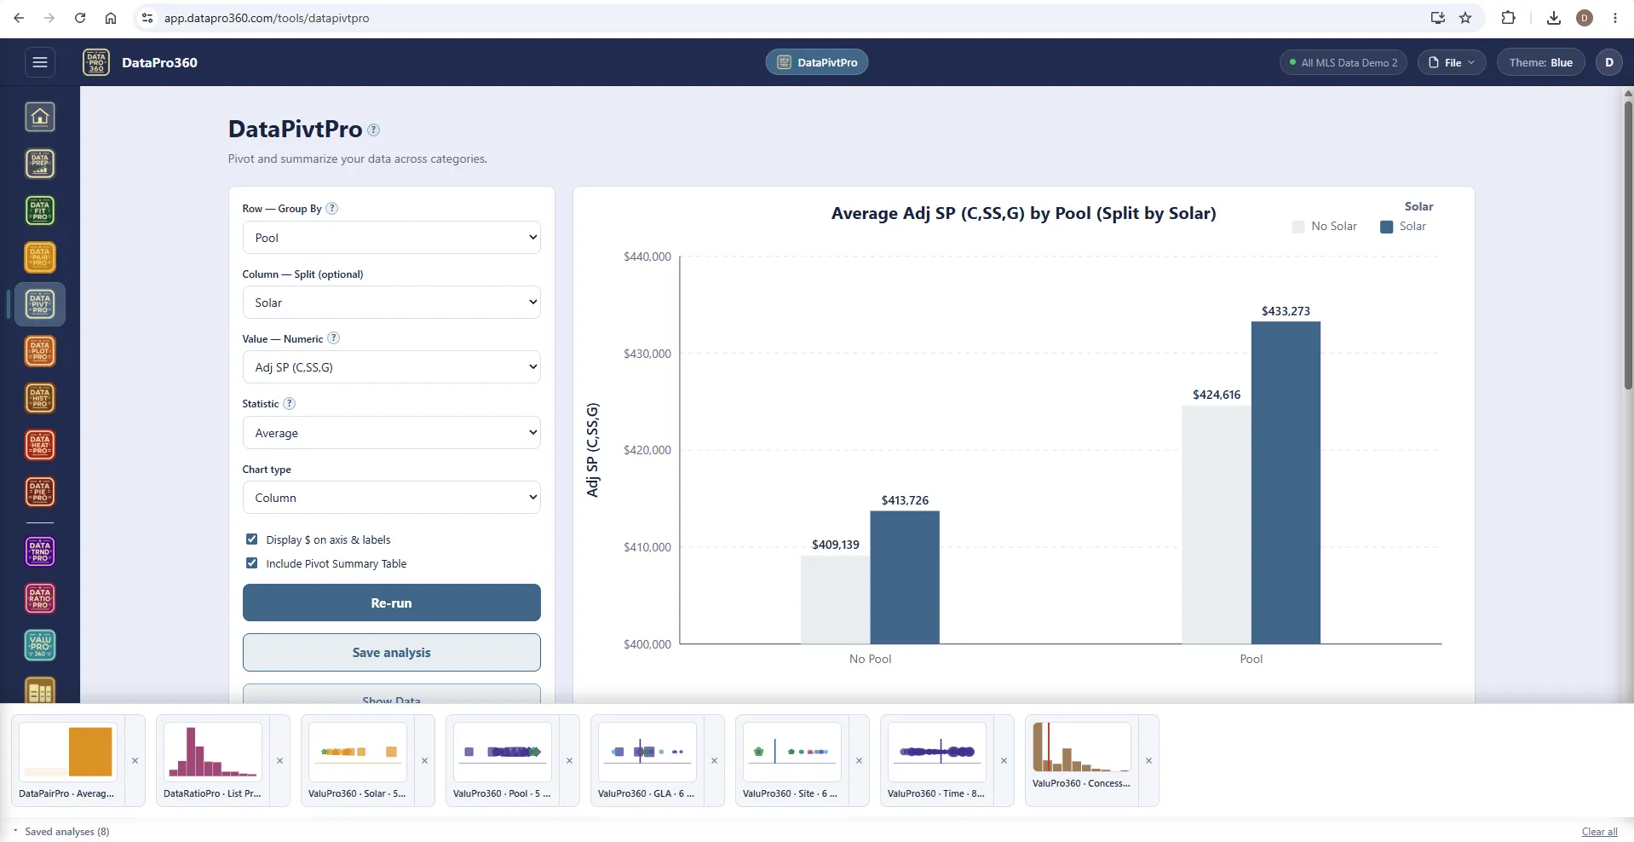Remove the ValuPro360 GLA saved analysis
Screen dimensions: 1634x842
tap(714, 760)
